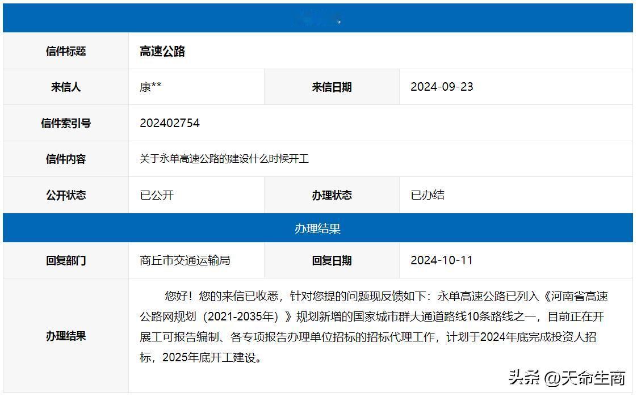
Task: Select the letter content about 永单高速公路
Action: (224, 159)
